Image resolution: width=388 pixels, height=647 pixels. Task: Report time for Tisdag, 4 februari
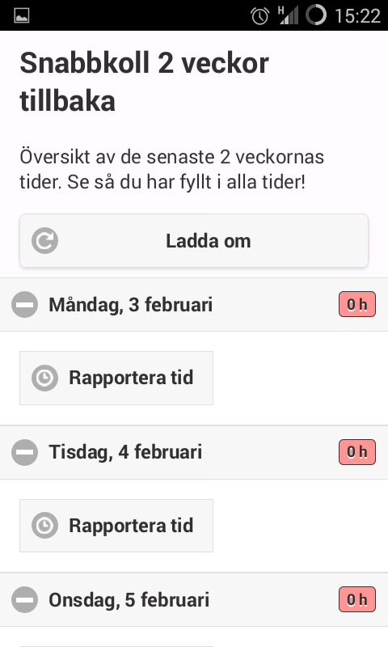(116, 526)
